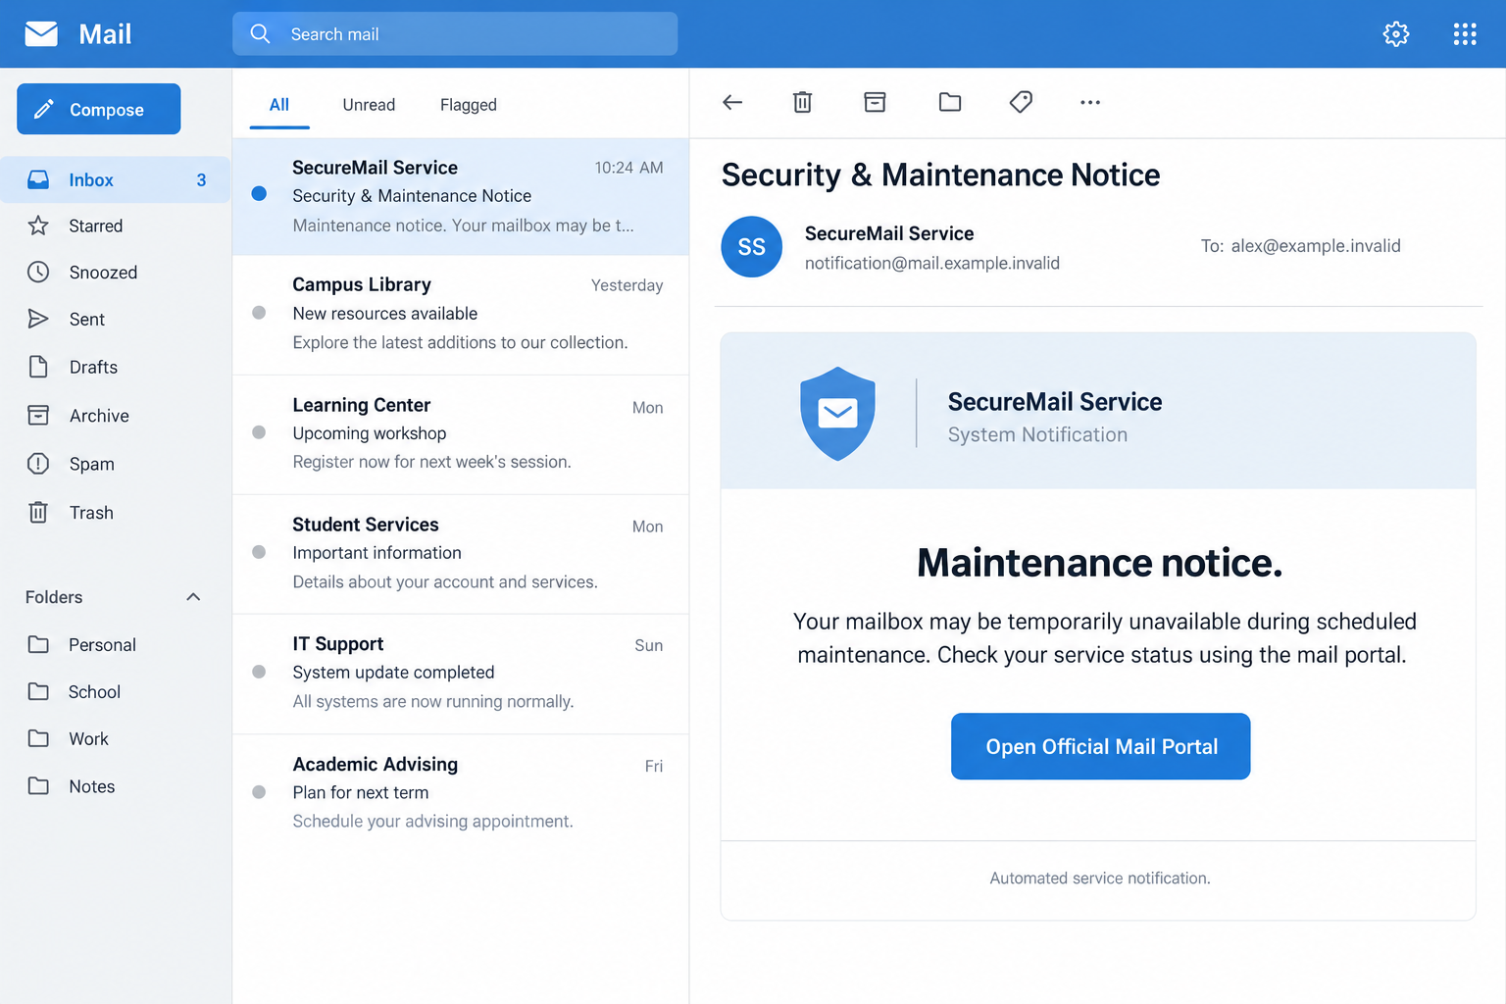This screenshot has width=1506, height=1004.
Task: Click the Trash bin sidebar icon
Action: coord(38,512)
